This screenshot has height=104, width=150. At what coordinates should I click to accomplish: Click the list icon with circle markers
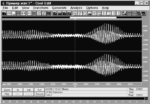tap(113, 13)
